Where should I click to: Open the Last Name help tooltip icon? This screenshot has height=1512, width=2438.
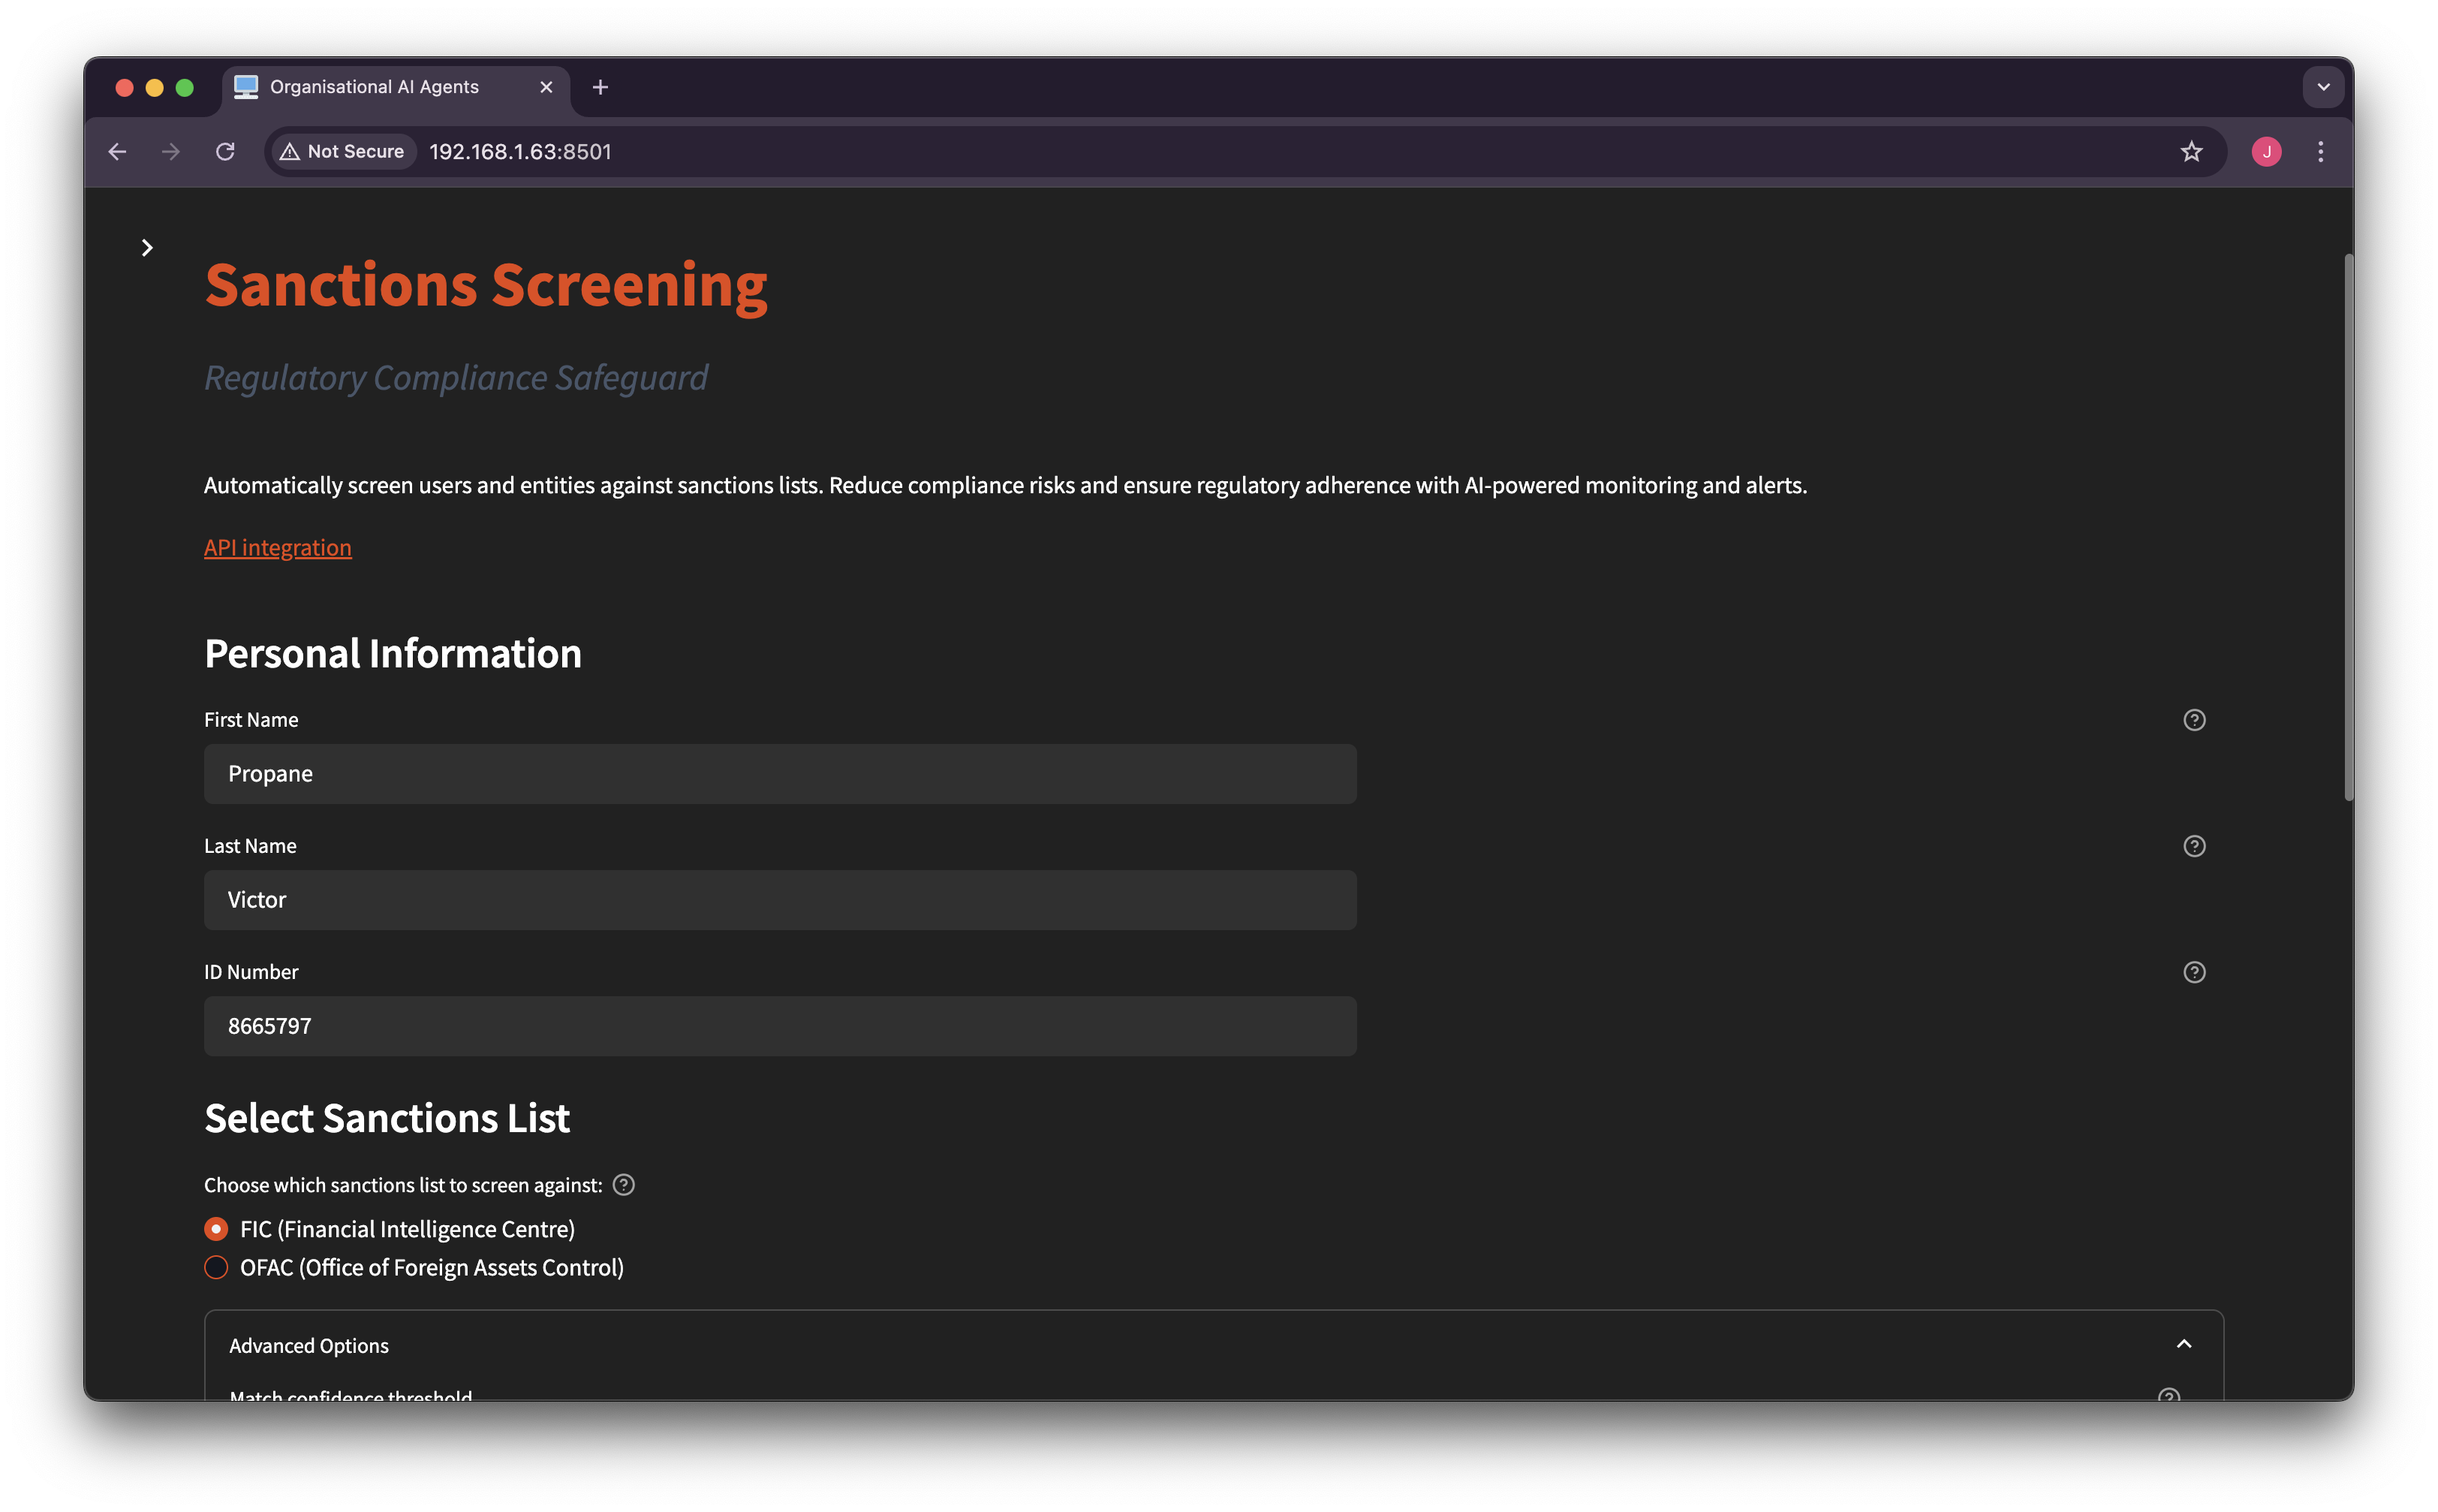(x=2194, y=845)
